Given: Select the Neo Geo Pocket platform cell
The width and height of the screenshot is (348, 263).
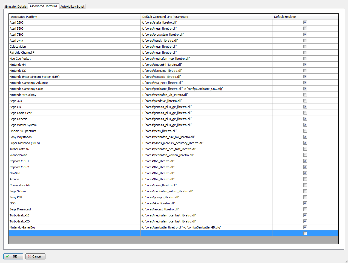Looking at the screenshot, I should pyautogui.click(x=75, y=59).
